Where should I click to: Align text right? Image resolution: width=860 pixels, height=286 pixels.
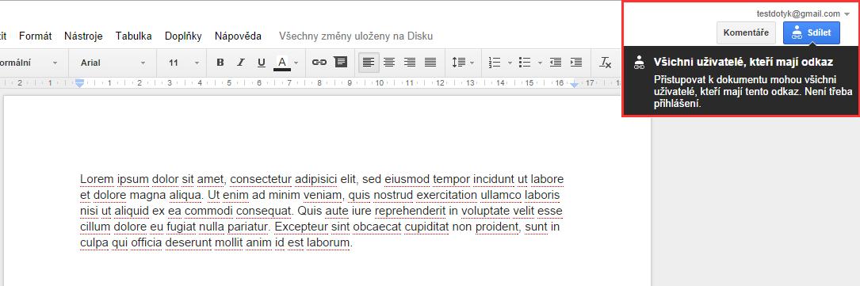coord(410,63)
